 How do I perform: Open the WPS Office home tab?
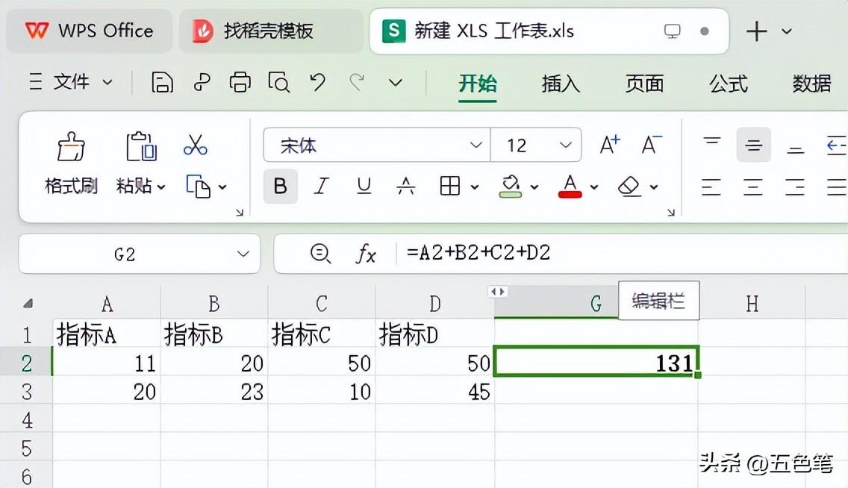[x=90, y=31]
